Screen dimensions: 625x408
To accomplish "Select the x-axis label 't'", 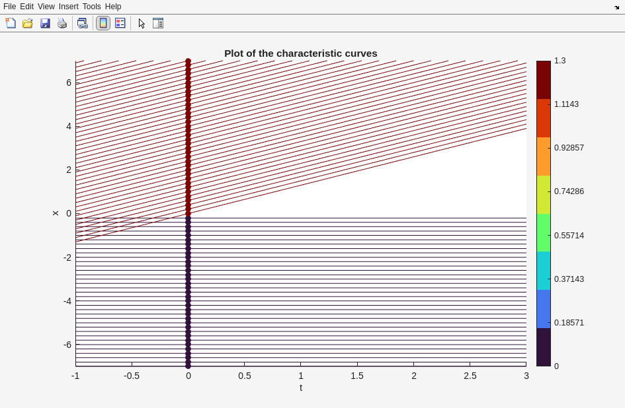I will pyautogui.click(x=301, y=388).
